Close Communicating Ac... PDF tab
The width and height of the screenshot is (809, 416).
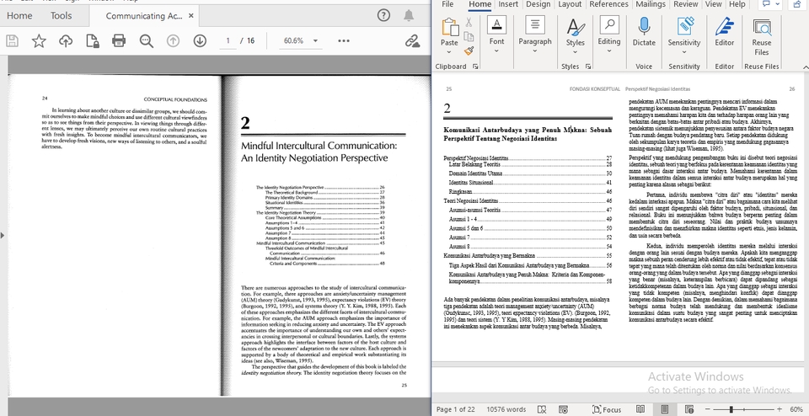pyautogui.click(x=191, y=15)
